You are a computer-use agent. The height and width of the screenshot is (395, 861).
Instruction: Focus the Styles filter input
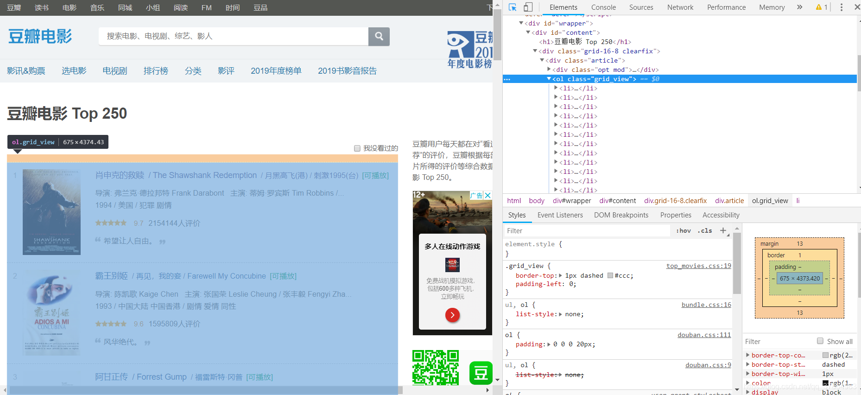tap(586, 230)
